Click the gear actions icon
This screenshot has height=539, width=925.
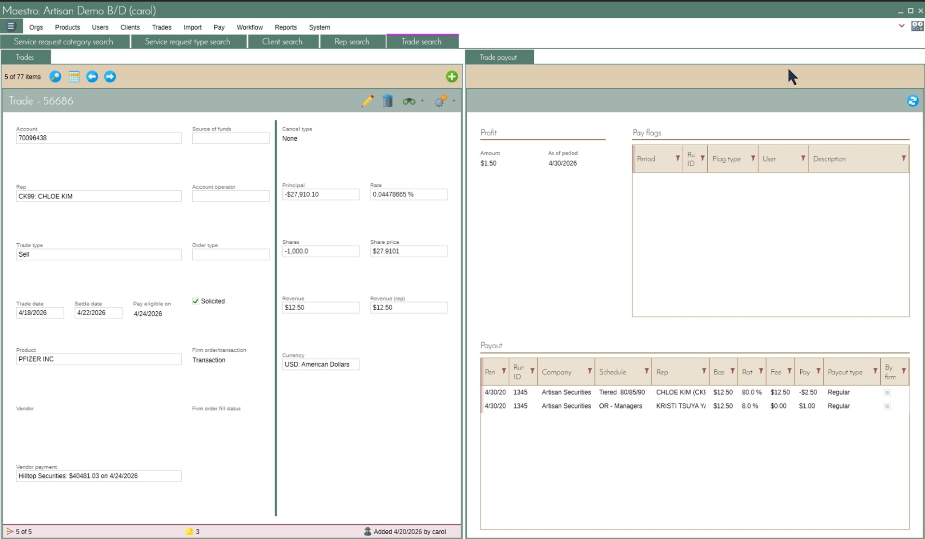[440, 101]
